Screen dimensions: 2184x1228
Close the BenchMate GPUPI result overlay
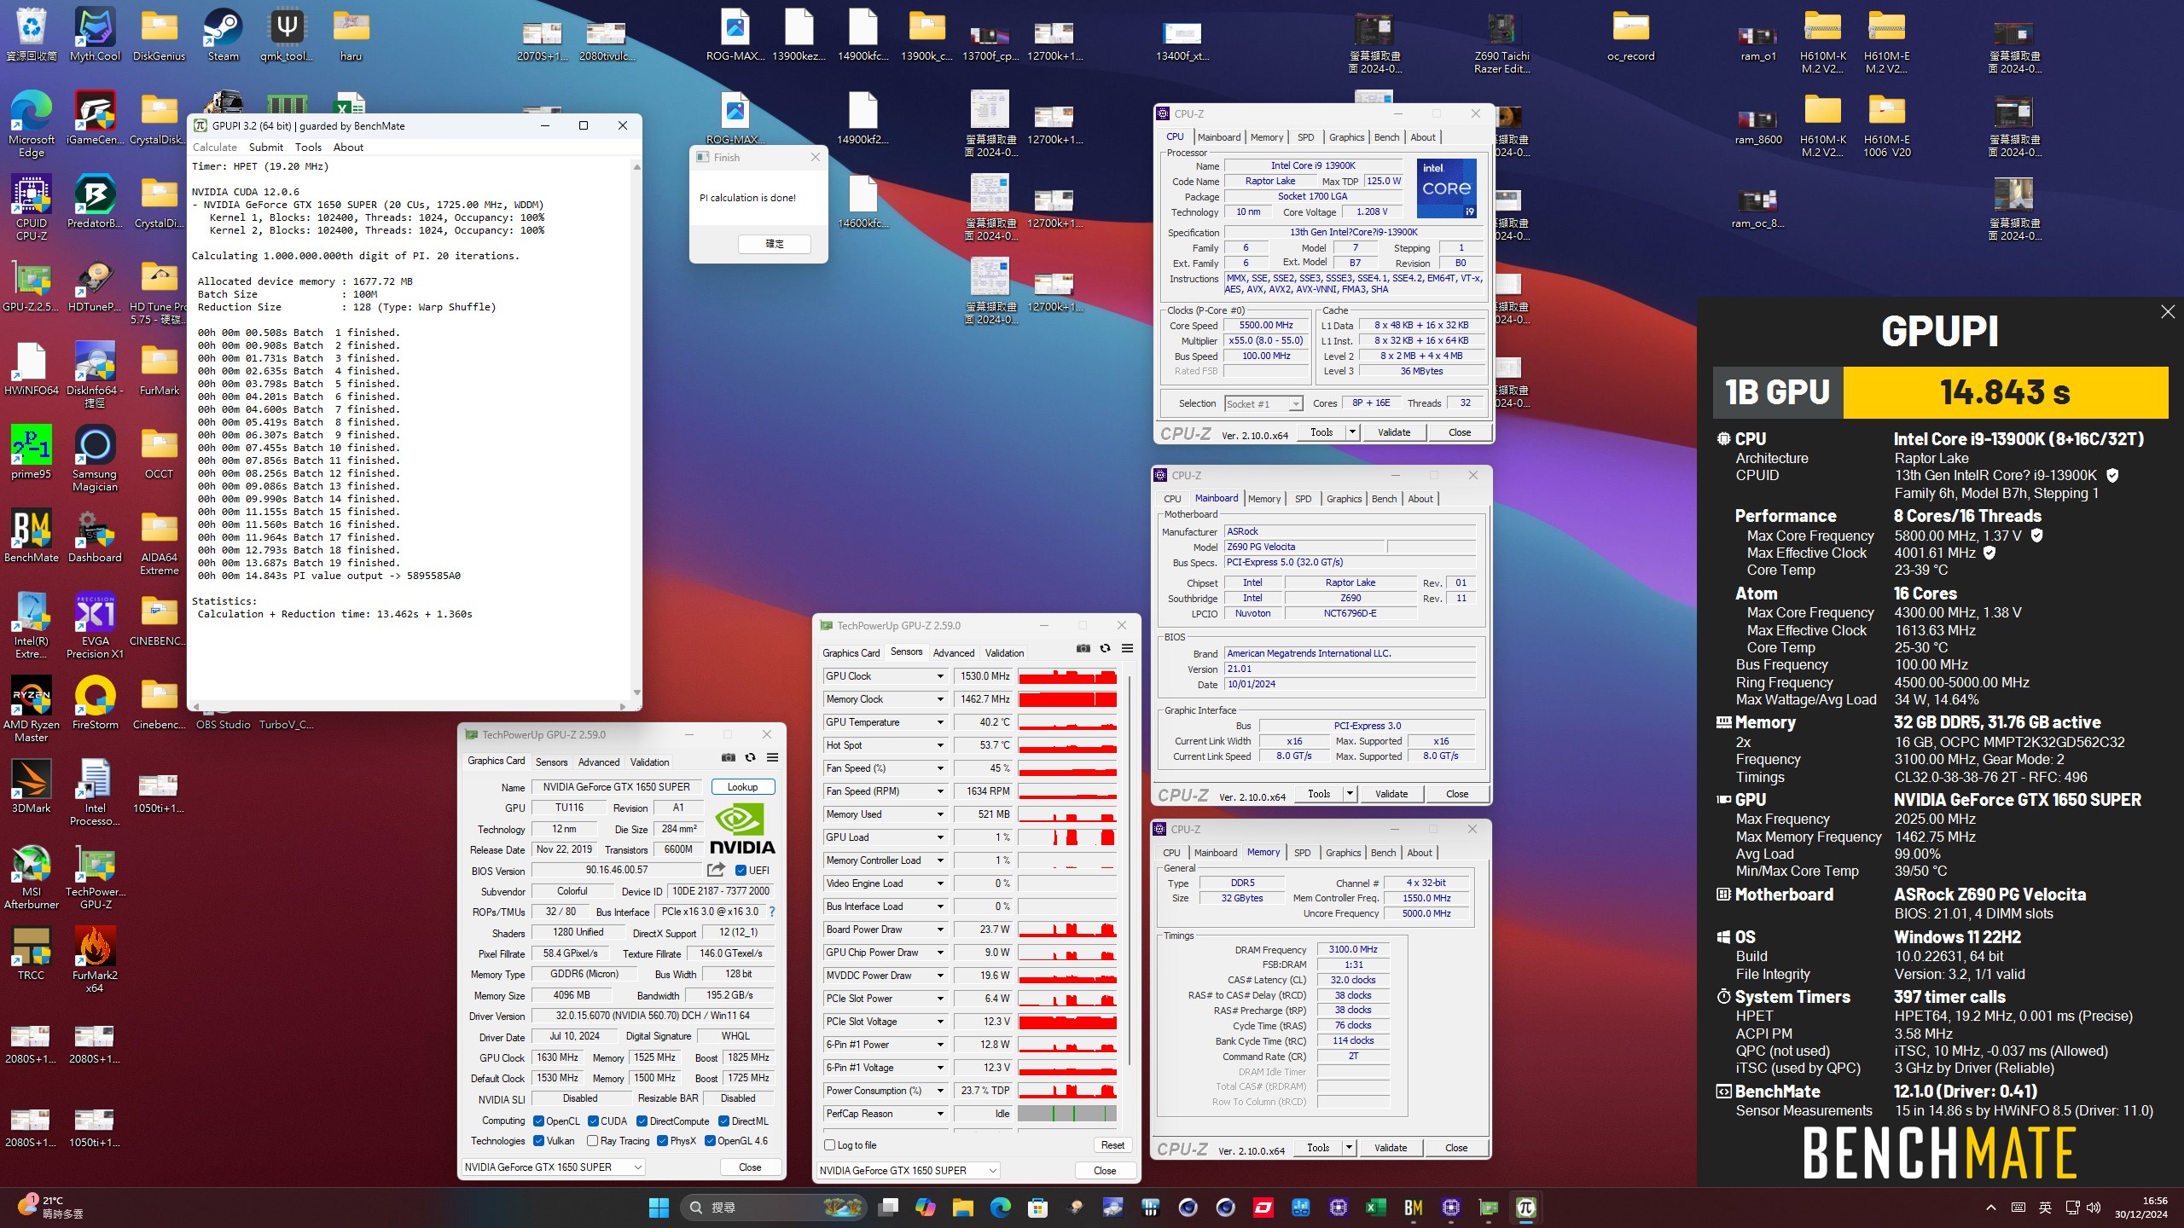pos(2168,312)
